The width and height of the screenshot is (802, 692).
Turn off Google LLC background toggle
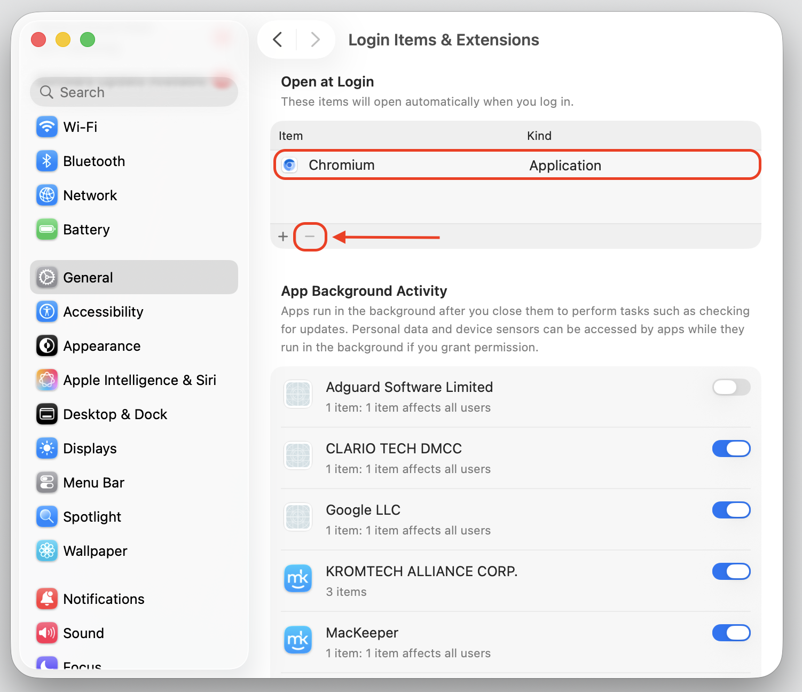[732, 510]
